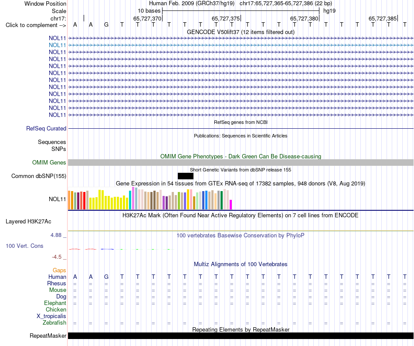Click the OMIM Genes track label
Screen dimensions: 414x346
49,163
